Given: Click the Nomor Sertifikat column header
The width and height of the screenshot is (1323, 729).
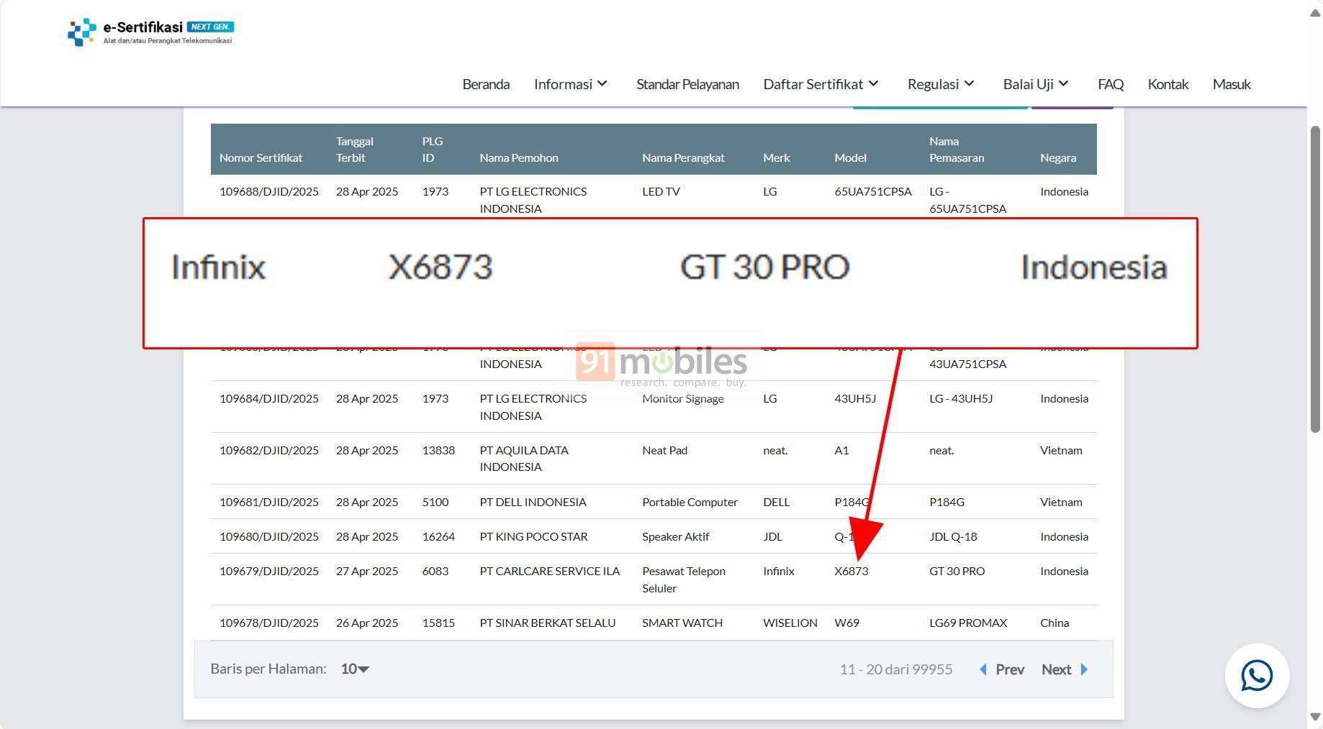Looking at the screenshot, I should [261, 157].
